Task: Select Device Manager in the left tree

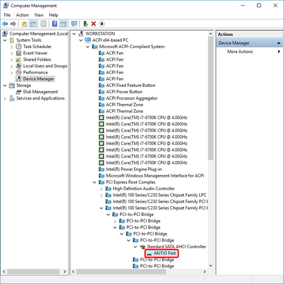Action: point(38,79)
